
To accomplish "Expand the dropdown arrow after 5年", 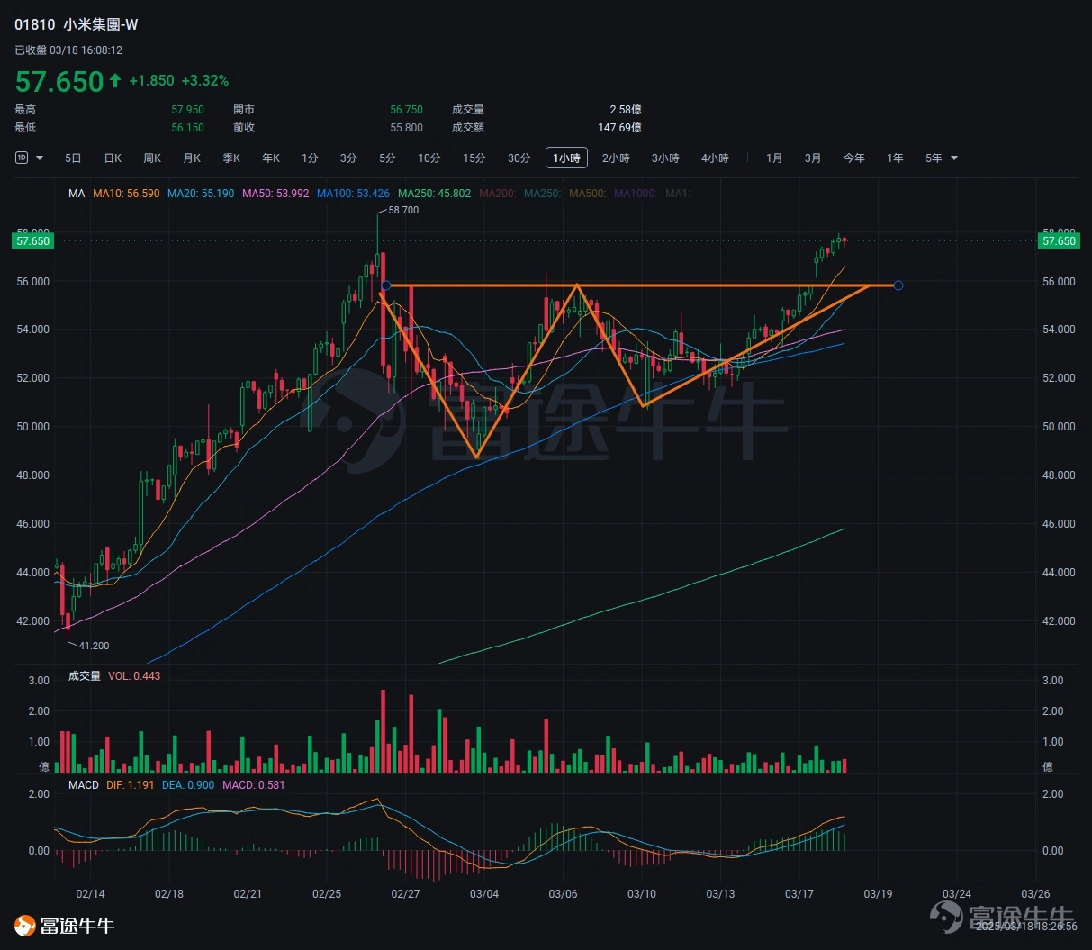I will (954, 158).
